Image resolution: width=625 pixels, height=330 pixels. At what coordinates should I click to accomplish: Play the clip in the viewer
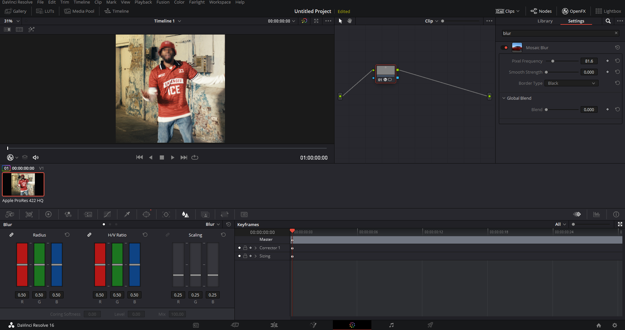pos(172,157)
